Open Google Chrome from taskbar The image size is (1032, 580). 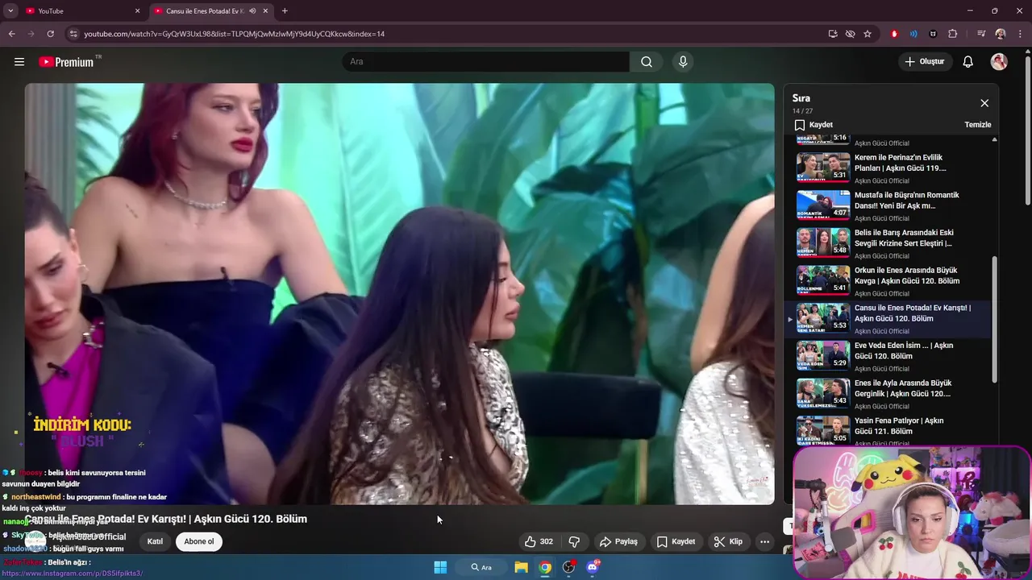tap(545, 567)
